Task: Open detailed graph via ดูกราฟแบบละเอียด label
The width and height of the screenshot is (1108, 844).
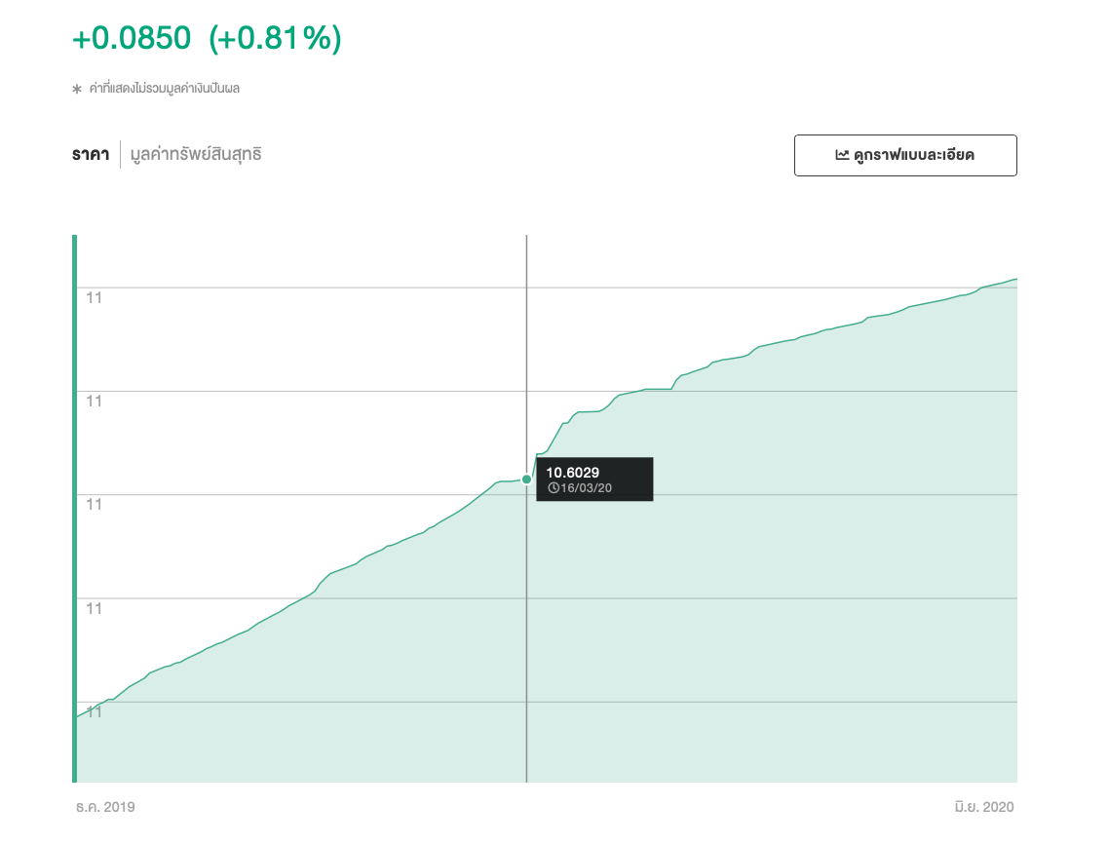Action: tap(913, 155)
